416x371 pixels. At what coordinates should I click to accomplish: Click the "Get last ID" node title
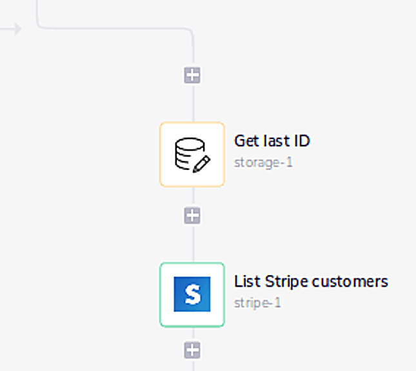tap(272, 141)
